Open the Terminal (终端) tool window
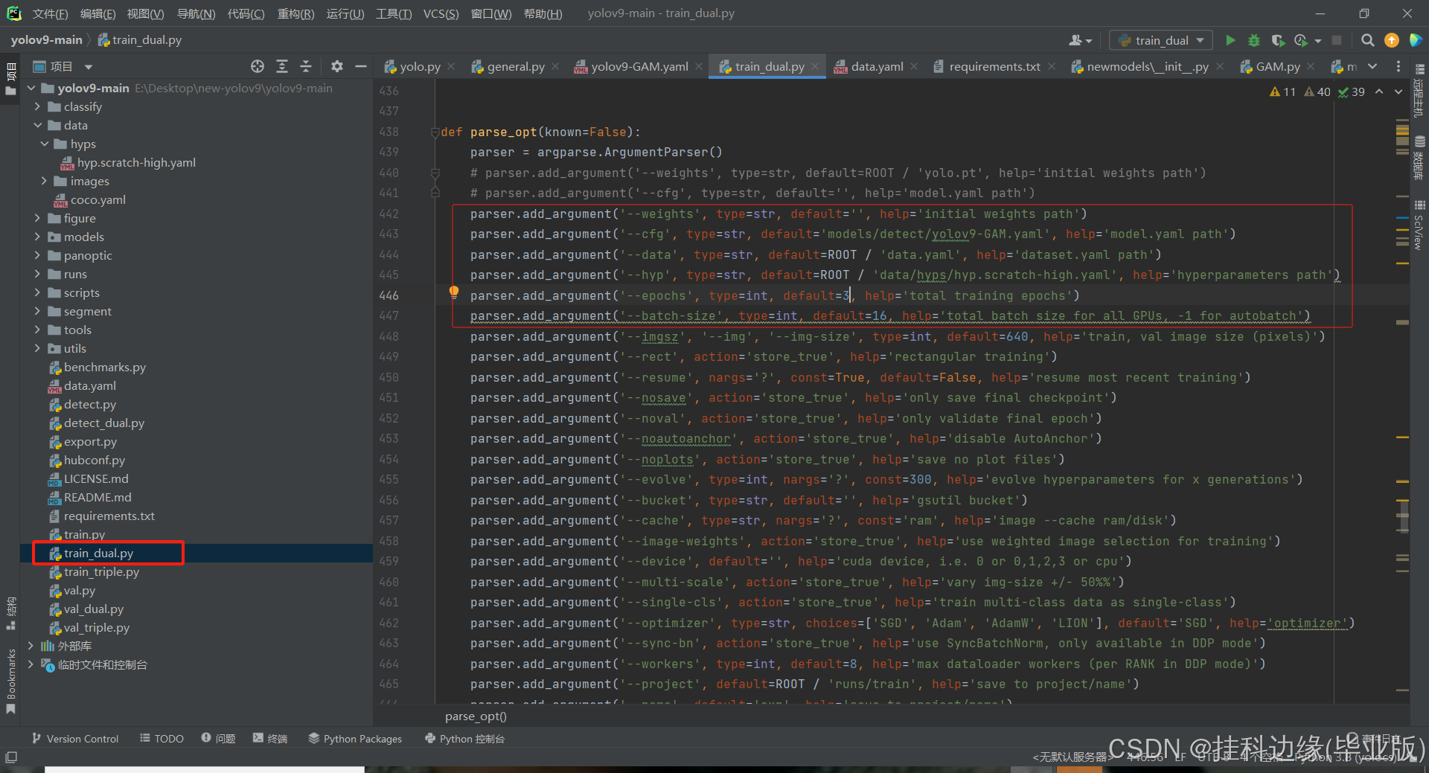The width and height of the screenshot is (1429, 773). point(270,739)
